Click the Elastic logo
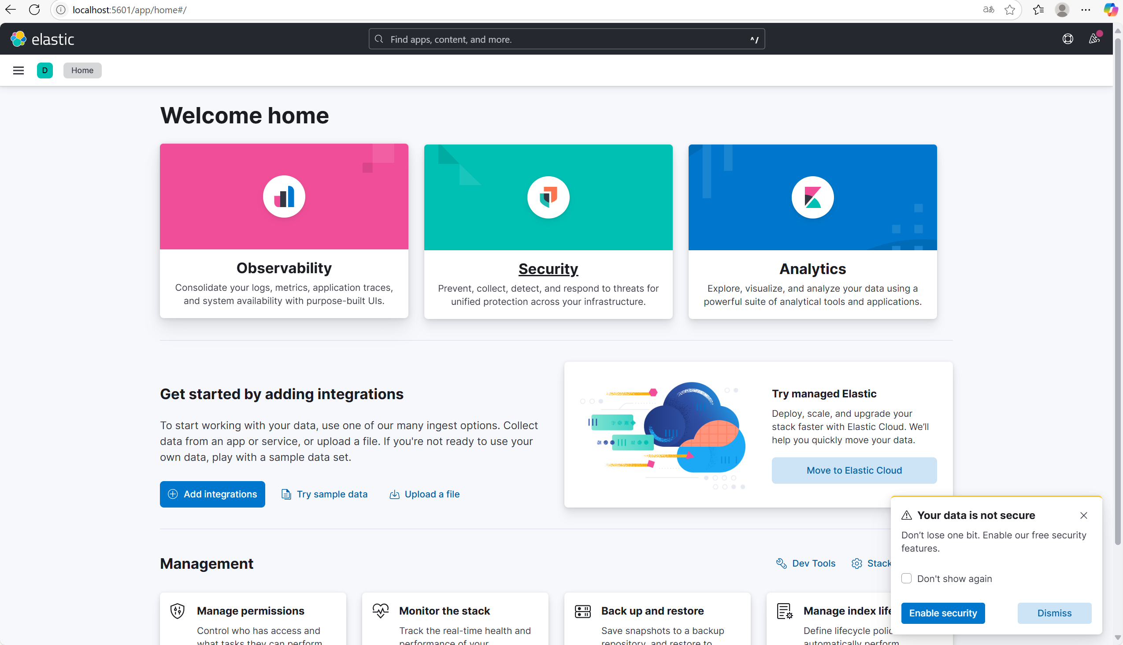The height and width of the screenshot is (645, 1123). tap(43, 39)
